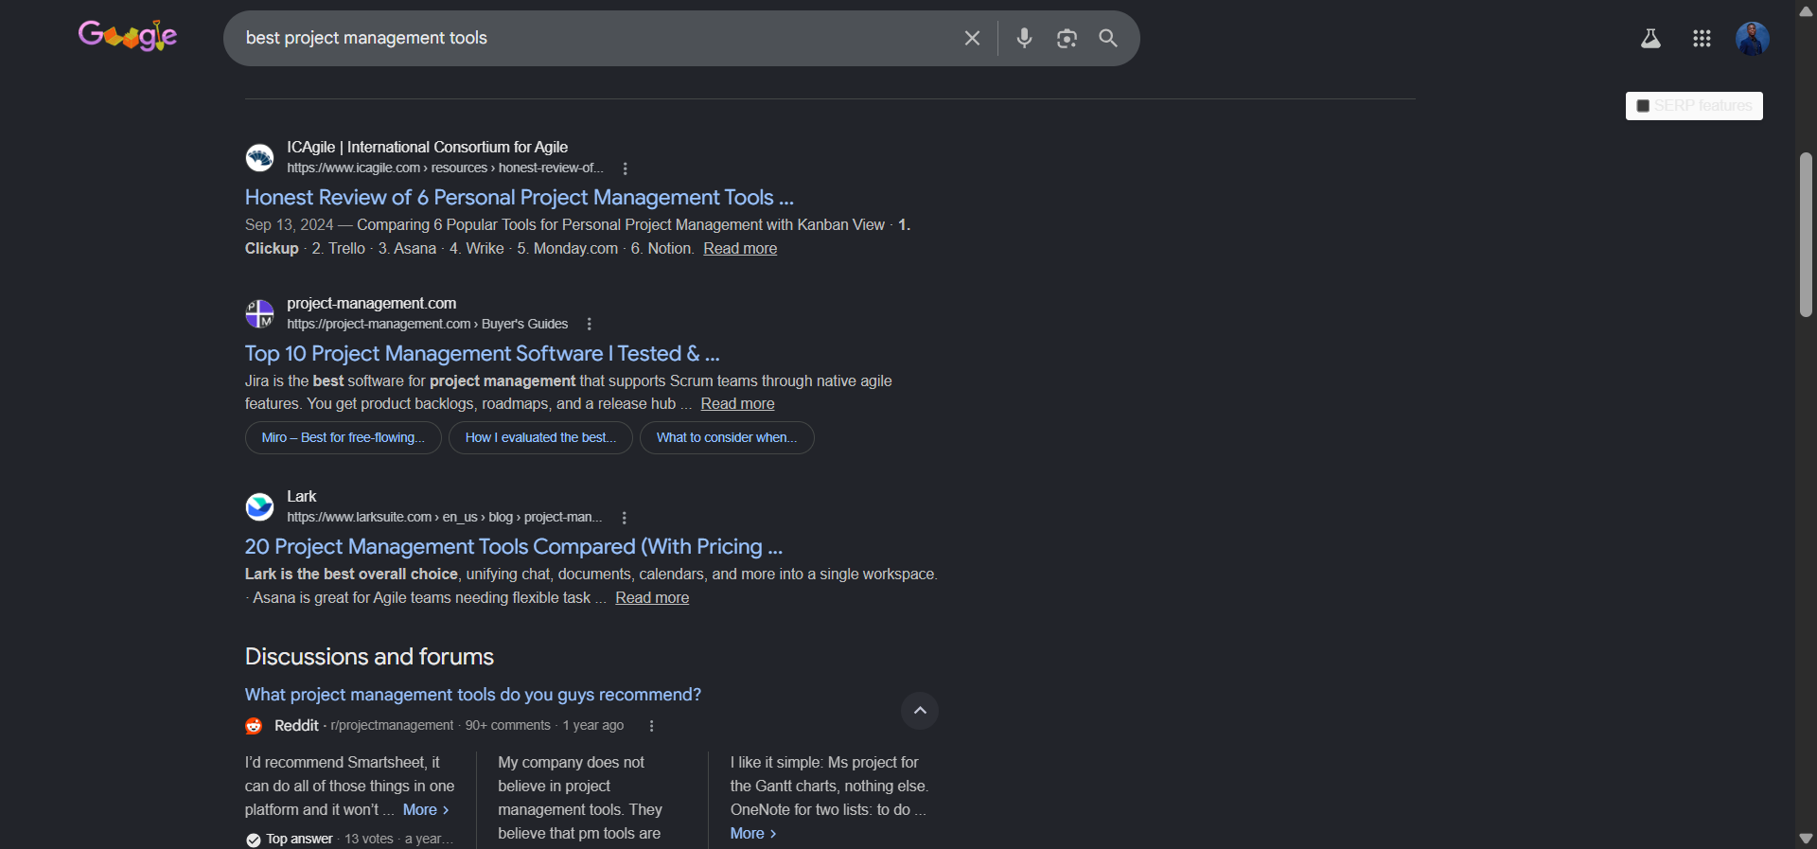Screen dimensions: 1817x849
Task: Click the Reddit icon beside r/projectmanagement
Action: pos(254,726)
